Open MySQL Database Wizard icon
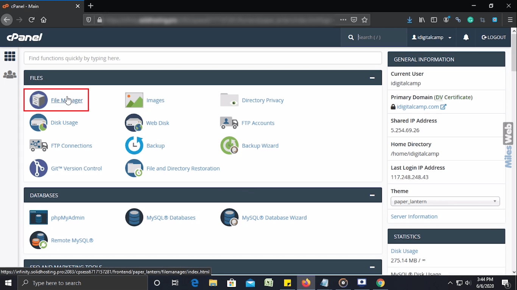The width and height of the screenshot is (517, 290). (x=229, y=217)
